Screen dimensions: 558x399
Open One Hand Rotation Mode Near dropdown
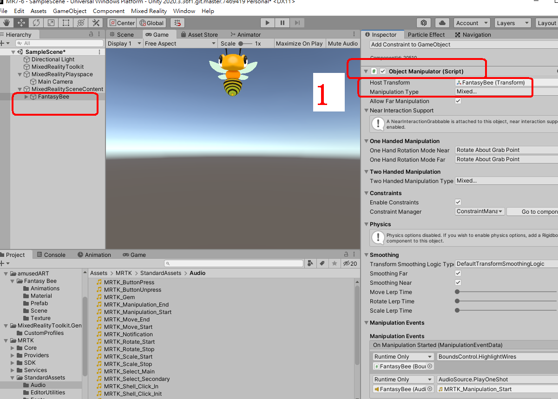[506, 150]
